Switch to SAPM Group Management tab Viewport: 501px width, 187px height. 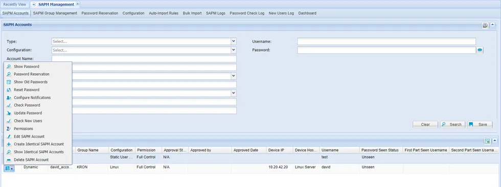pos(55,13)
